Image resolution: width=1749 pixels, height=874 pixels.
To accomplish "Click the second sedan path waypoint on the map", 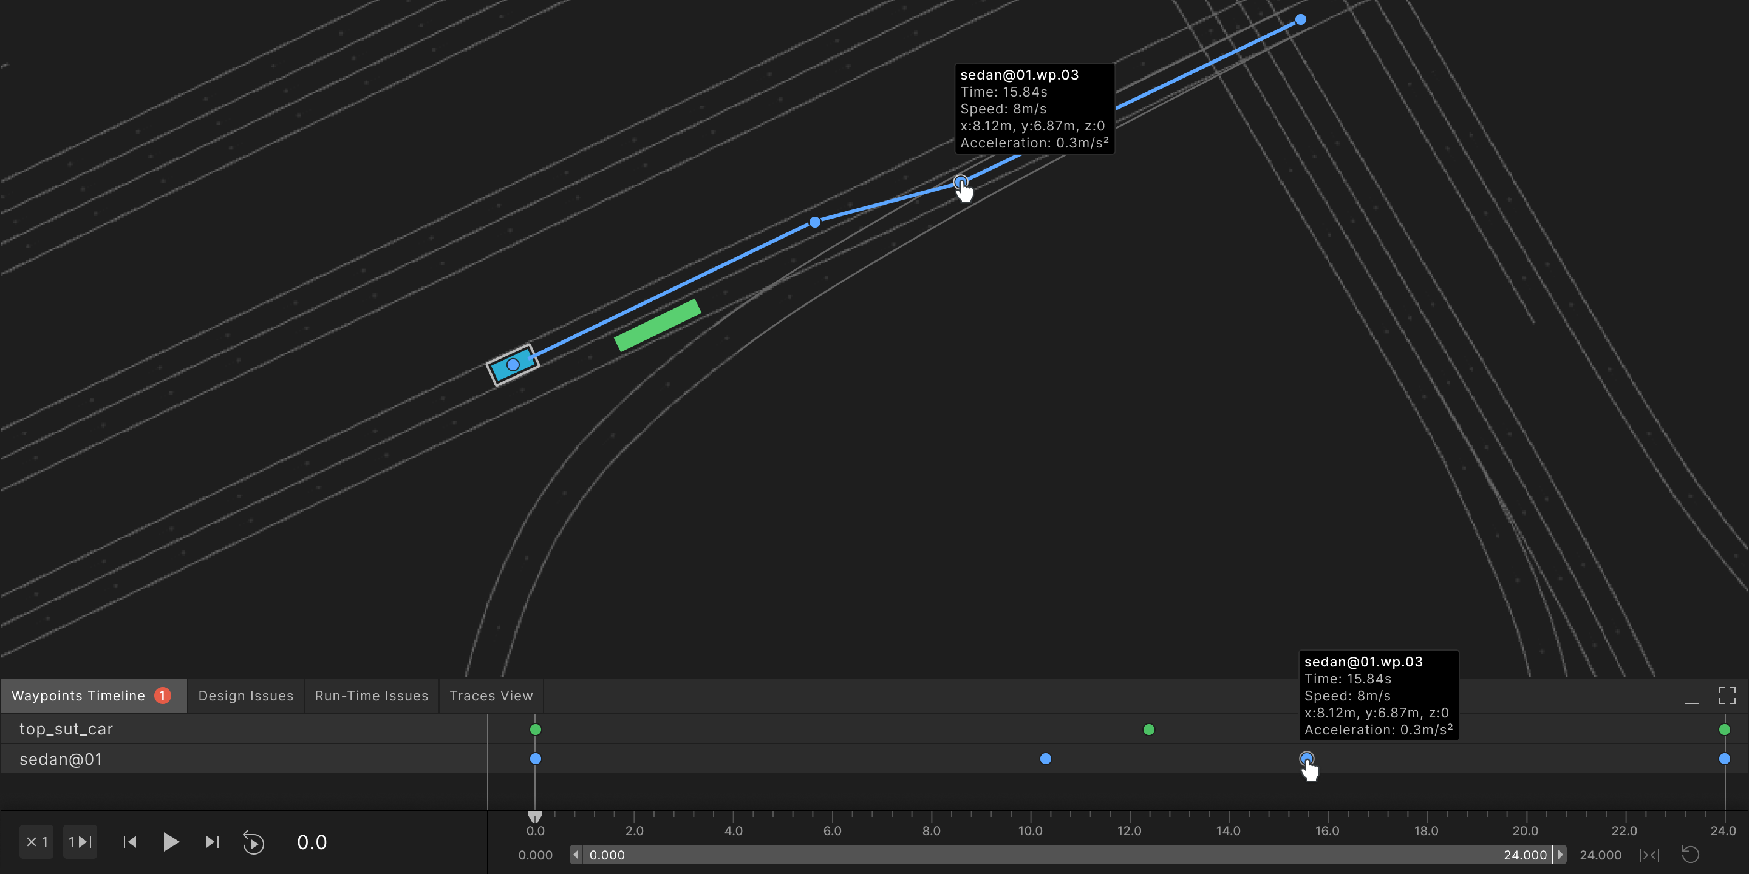I will click(x=815, y=222).
